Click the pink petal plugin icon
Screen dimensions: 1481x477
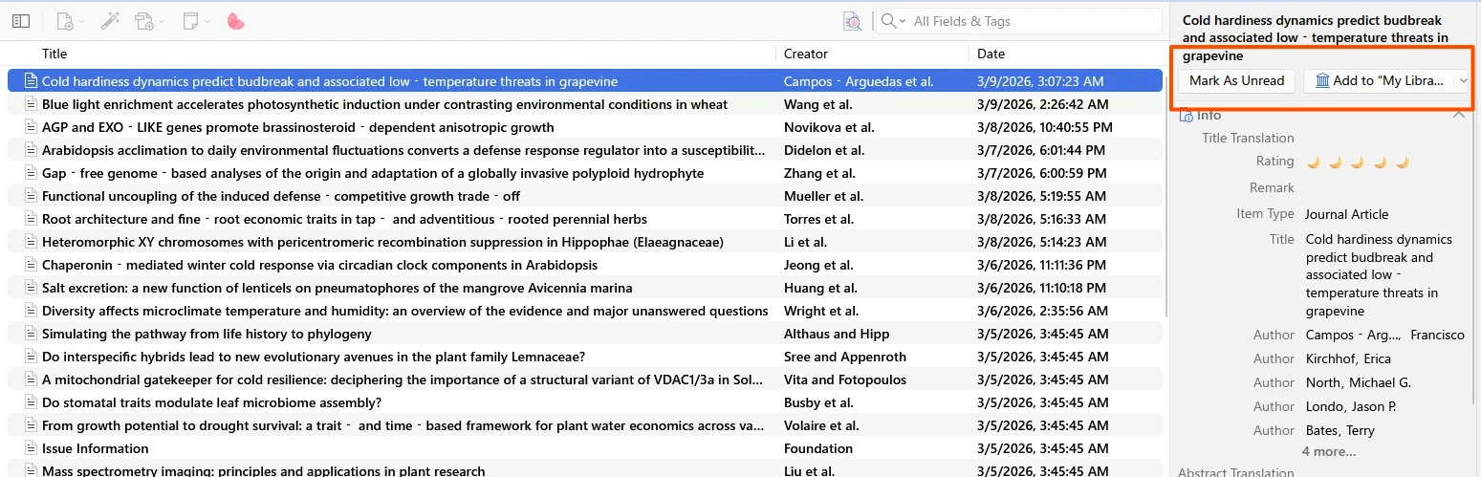(x=235, y=21)
